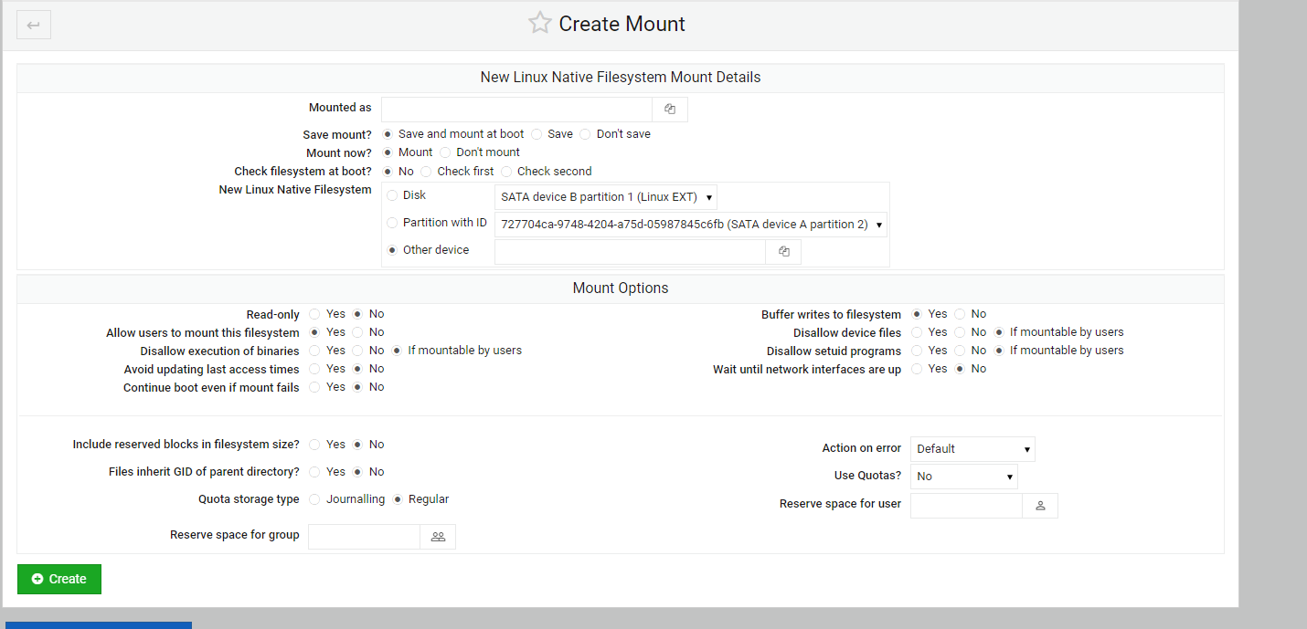The image size is (1307, 629).
Task: Set Disallow execution of binaries to Yes
Action: point(314,351)
